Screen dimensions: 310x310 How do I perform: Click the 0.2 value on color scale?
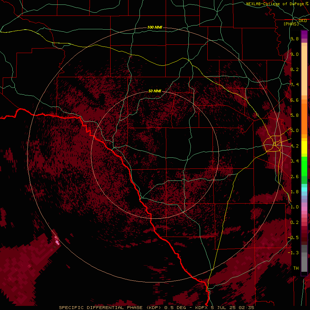tap(294, 223)
